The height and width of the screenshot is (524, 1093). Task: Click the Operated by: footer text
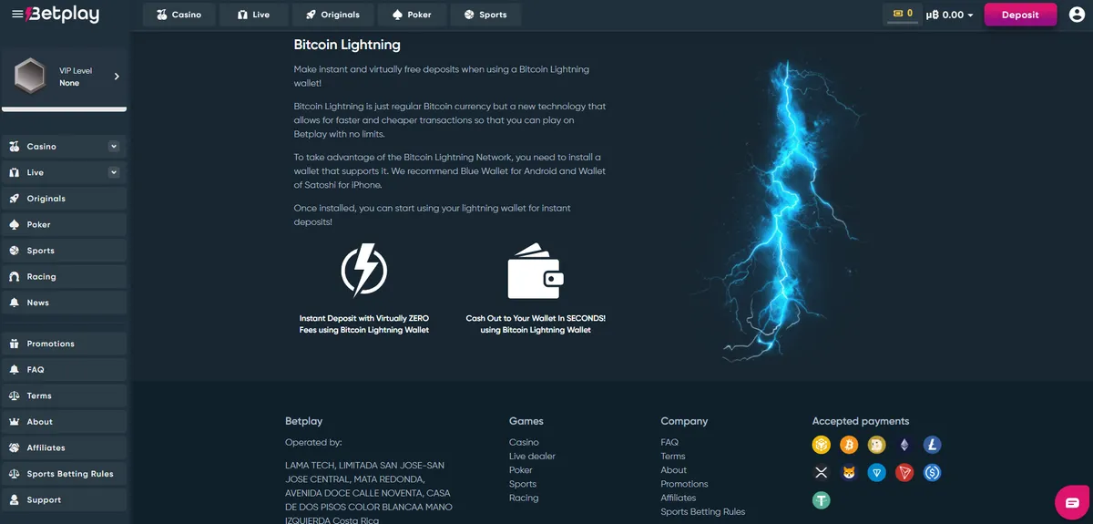313,442
